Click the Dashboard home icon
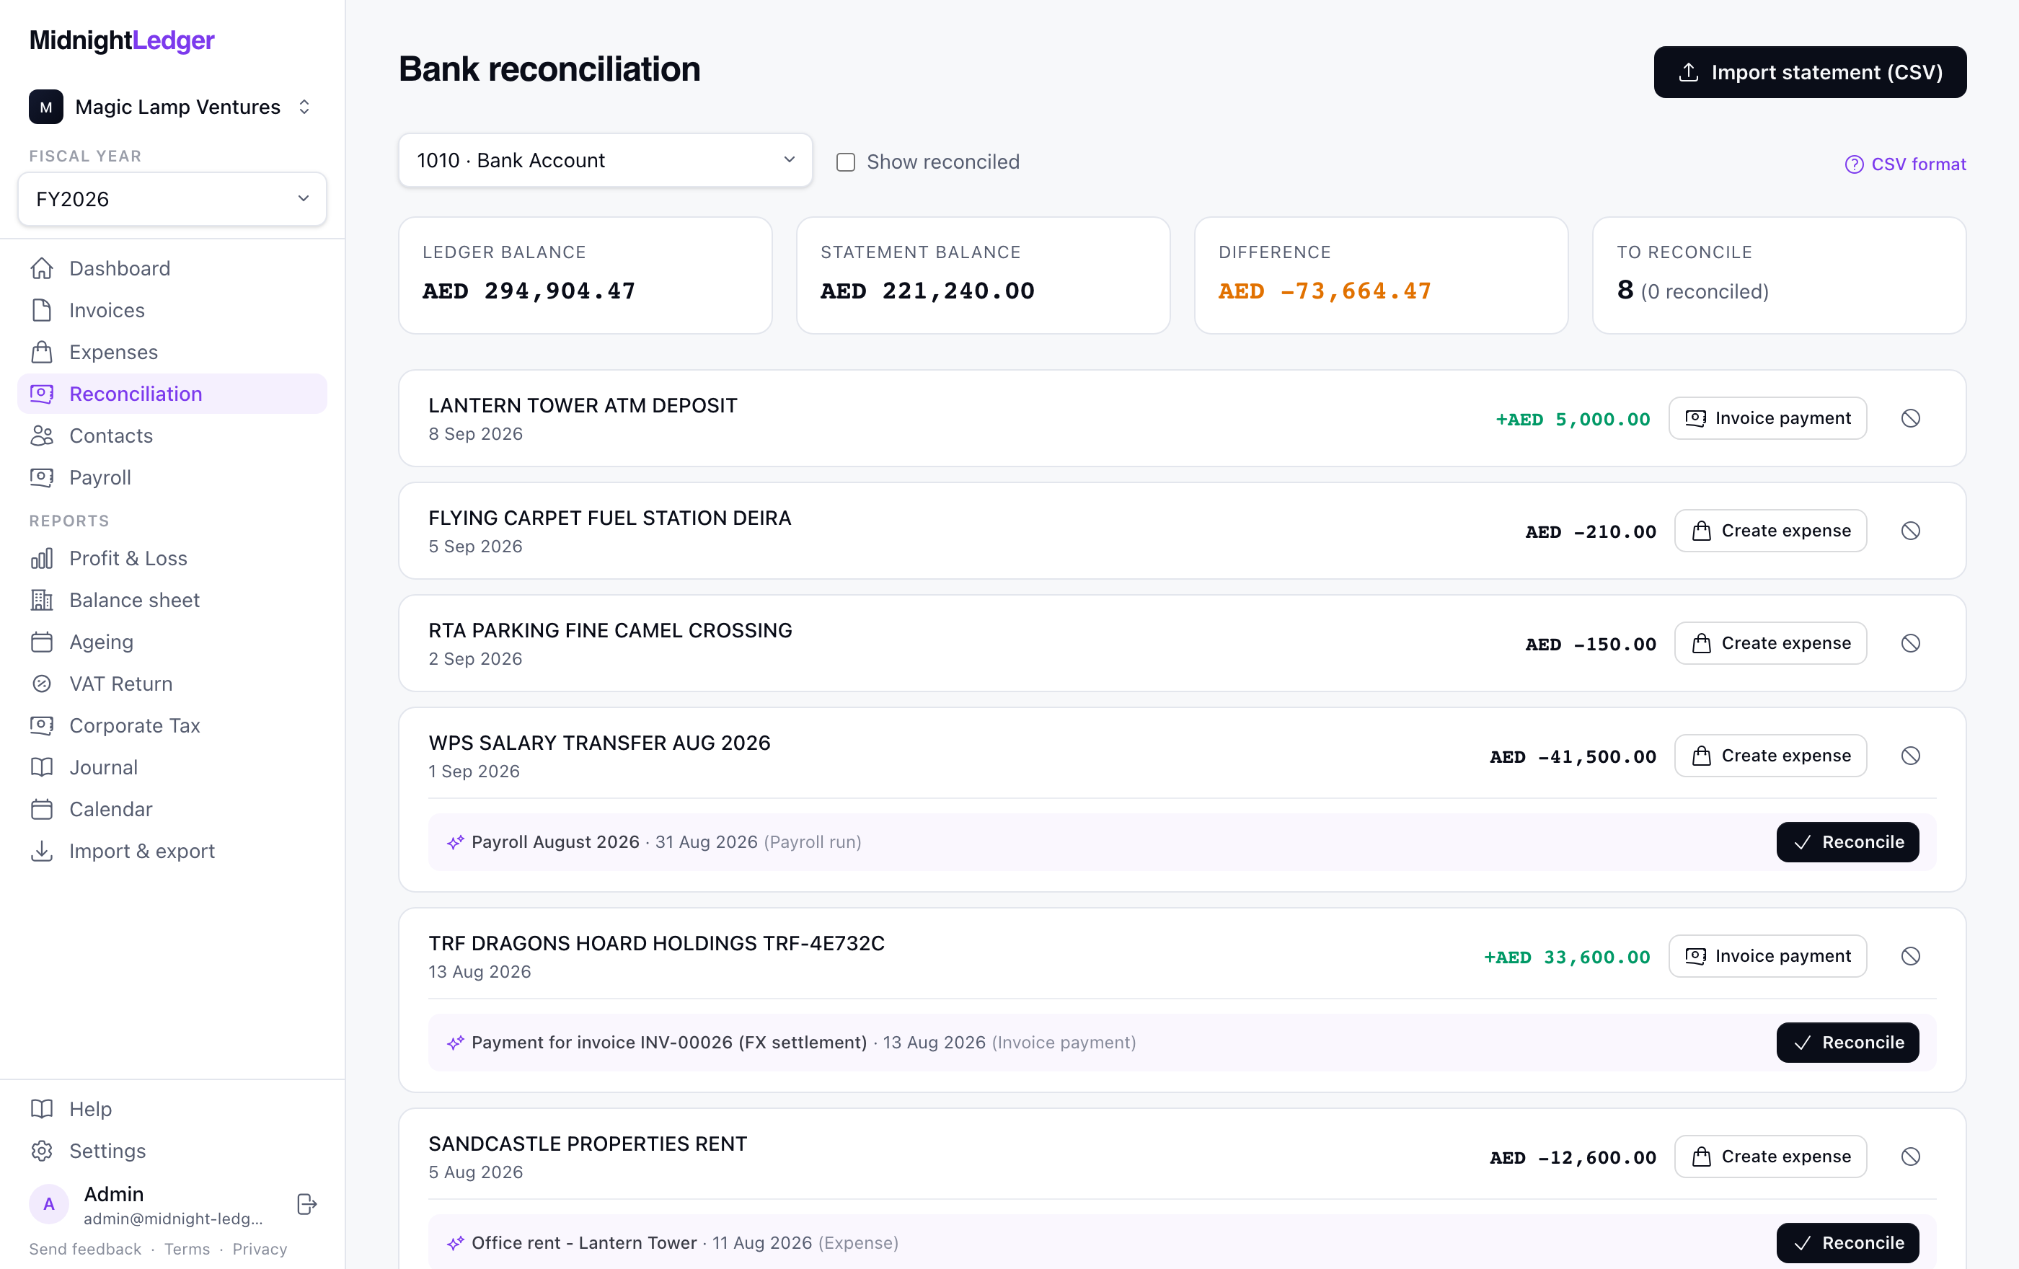 [42, 268]
